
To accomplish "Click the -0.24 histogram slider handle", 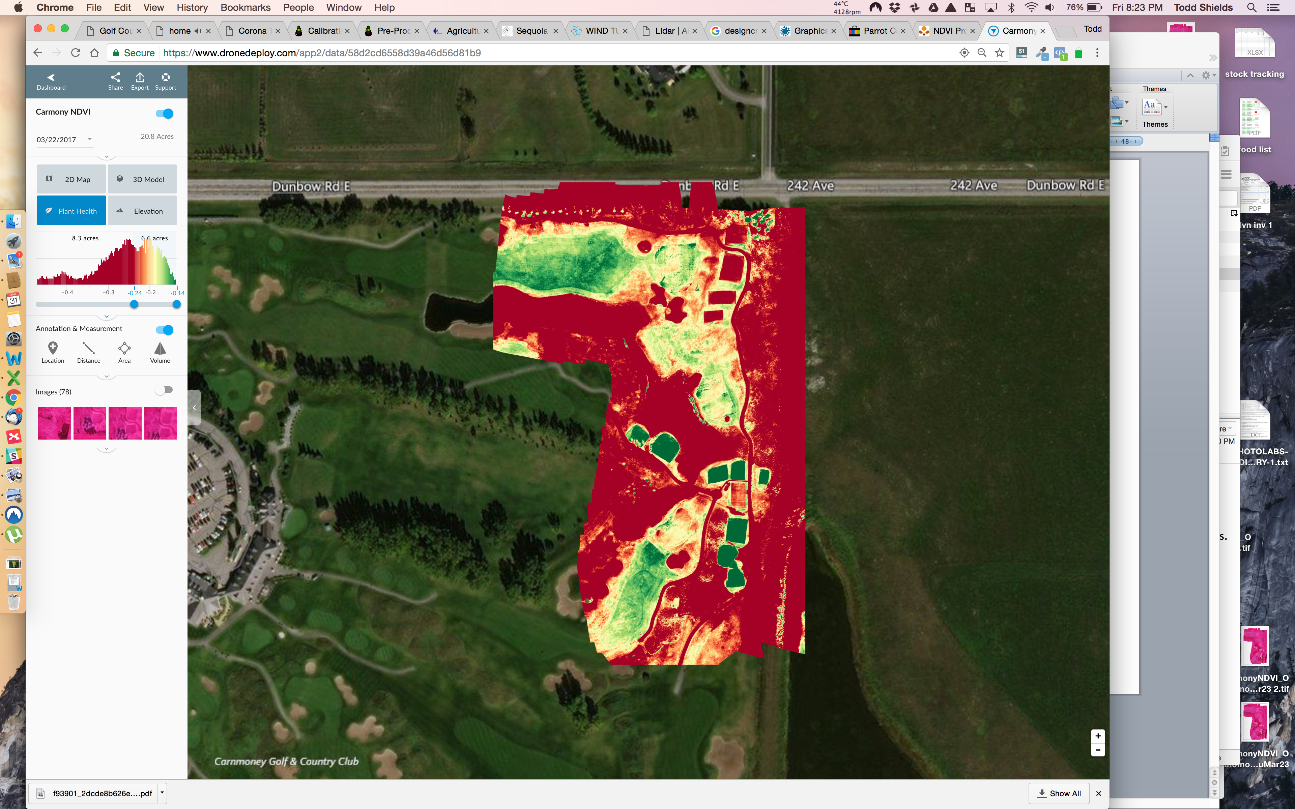I will pyautogui.click(x=134, y=304).
